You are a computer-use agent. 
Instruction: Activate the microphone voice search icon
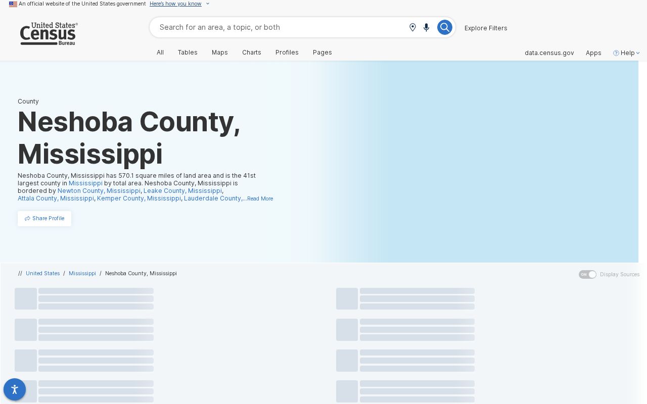(427, 27)
